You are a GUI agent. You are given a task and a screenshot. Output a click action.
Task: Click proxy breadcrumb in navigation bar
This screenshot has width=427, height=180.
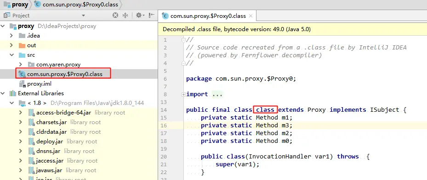16,5
